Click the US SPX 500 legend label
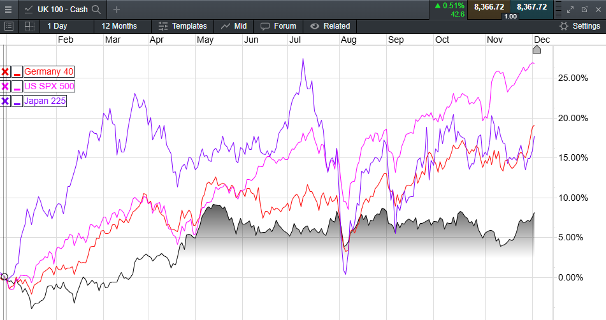 click(49, 87)
